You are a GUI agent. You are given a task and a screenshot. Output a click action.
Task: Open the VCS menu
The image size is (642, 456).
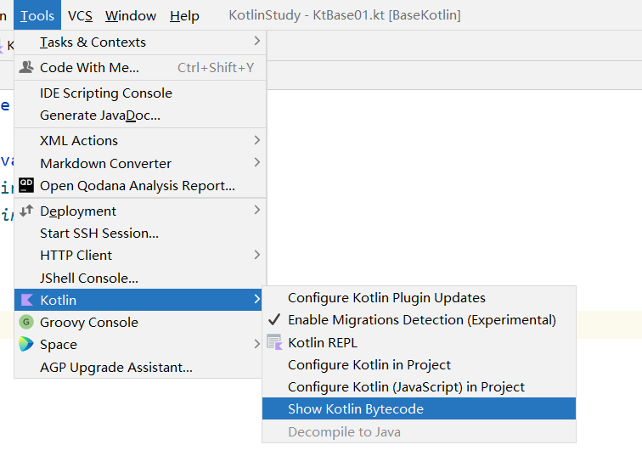(80, 15)
